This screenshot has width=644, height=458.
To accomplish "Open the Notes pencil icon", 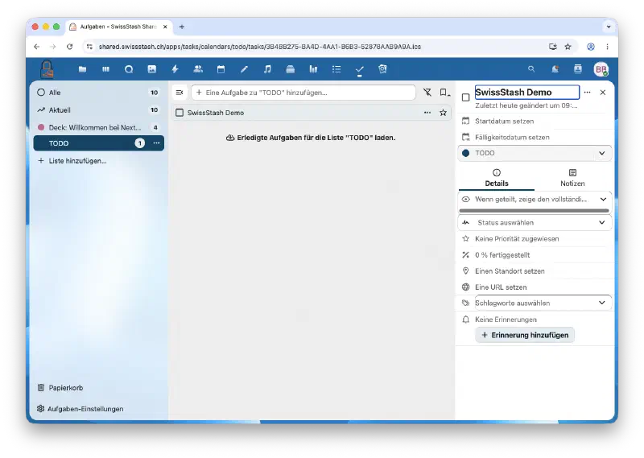I will pos(244,69).
